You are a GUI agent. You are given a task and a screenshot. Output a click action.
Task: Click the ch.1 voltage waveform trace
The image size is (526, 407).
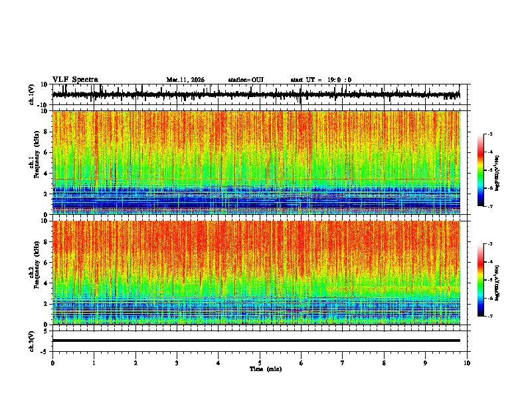pyautogui.click(x=256, y=94)
